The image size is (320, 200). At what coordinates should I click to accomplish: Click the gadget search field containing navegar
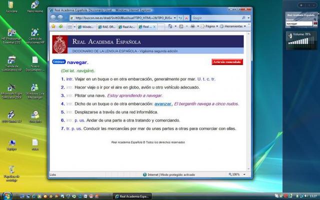point(299,24)
